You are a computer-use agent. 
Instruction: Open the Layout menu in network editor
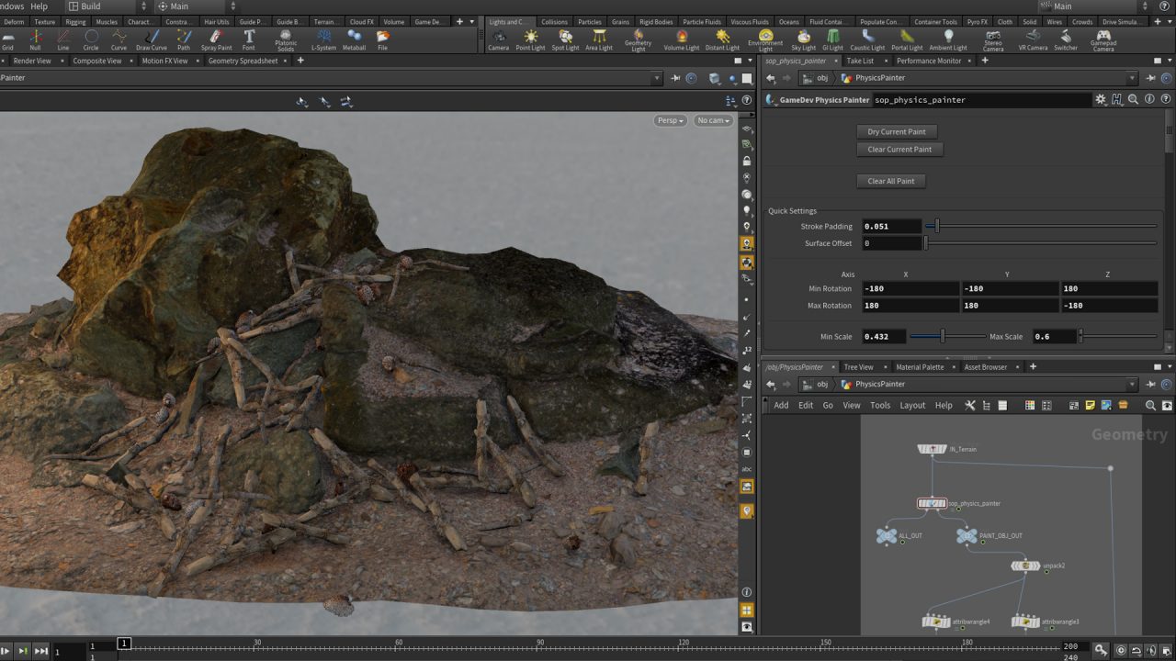911,405
